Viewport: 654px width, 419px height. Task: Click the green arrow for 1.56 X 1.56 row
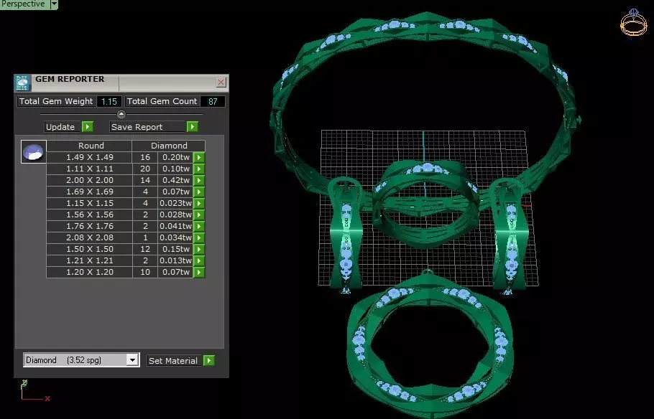coord(199,215)
